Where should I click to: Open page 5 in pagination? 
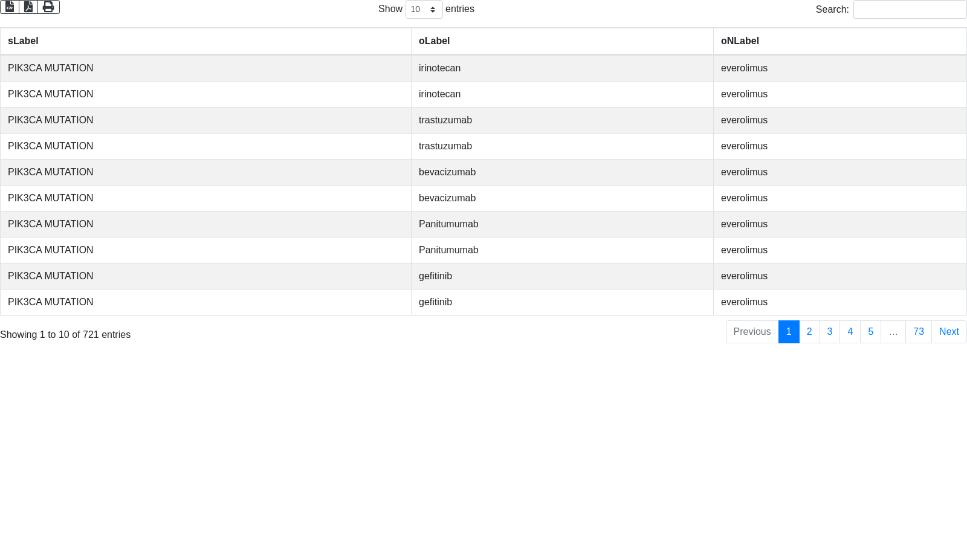tap(870, 332)
